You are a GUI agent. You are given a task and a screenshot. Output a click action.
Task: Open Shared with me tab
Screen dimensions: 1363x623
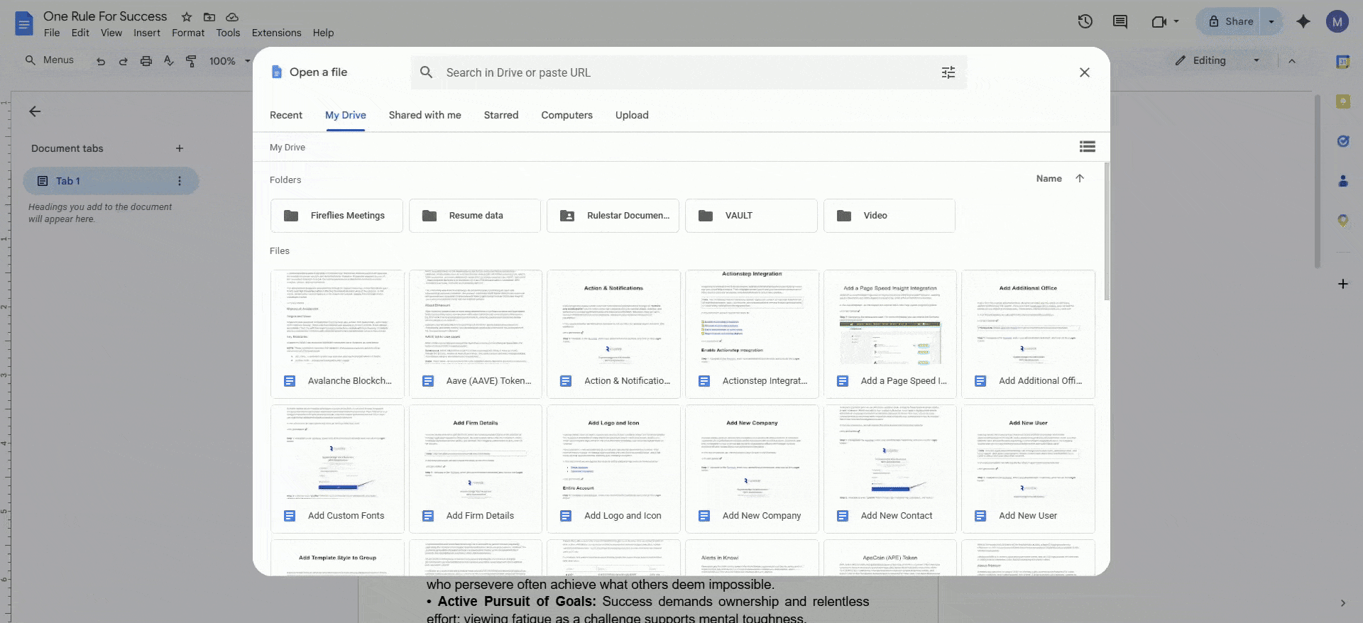pos(425,115)
